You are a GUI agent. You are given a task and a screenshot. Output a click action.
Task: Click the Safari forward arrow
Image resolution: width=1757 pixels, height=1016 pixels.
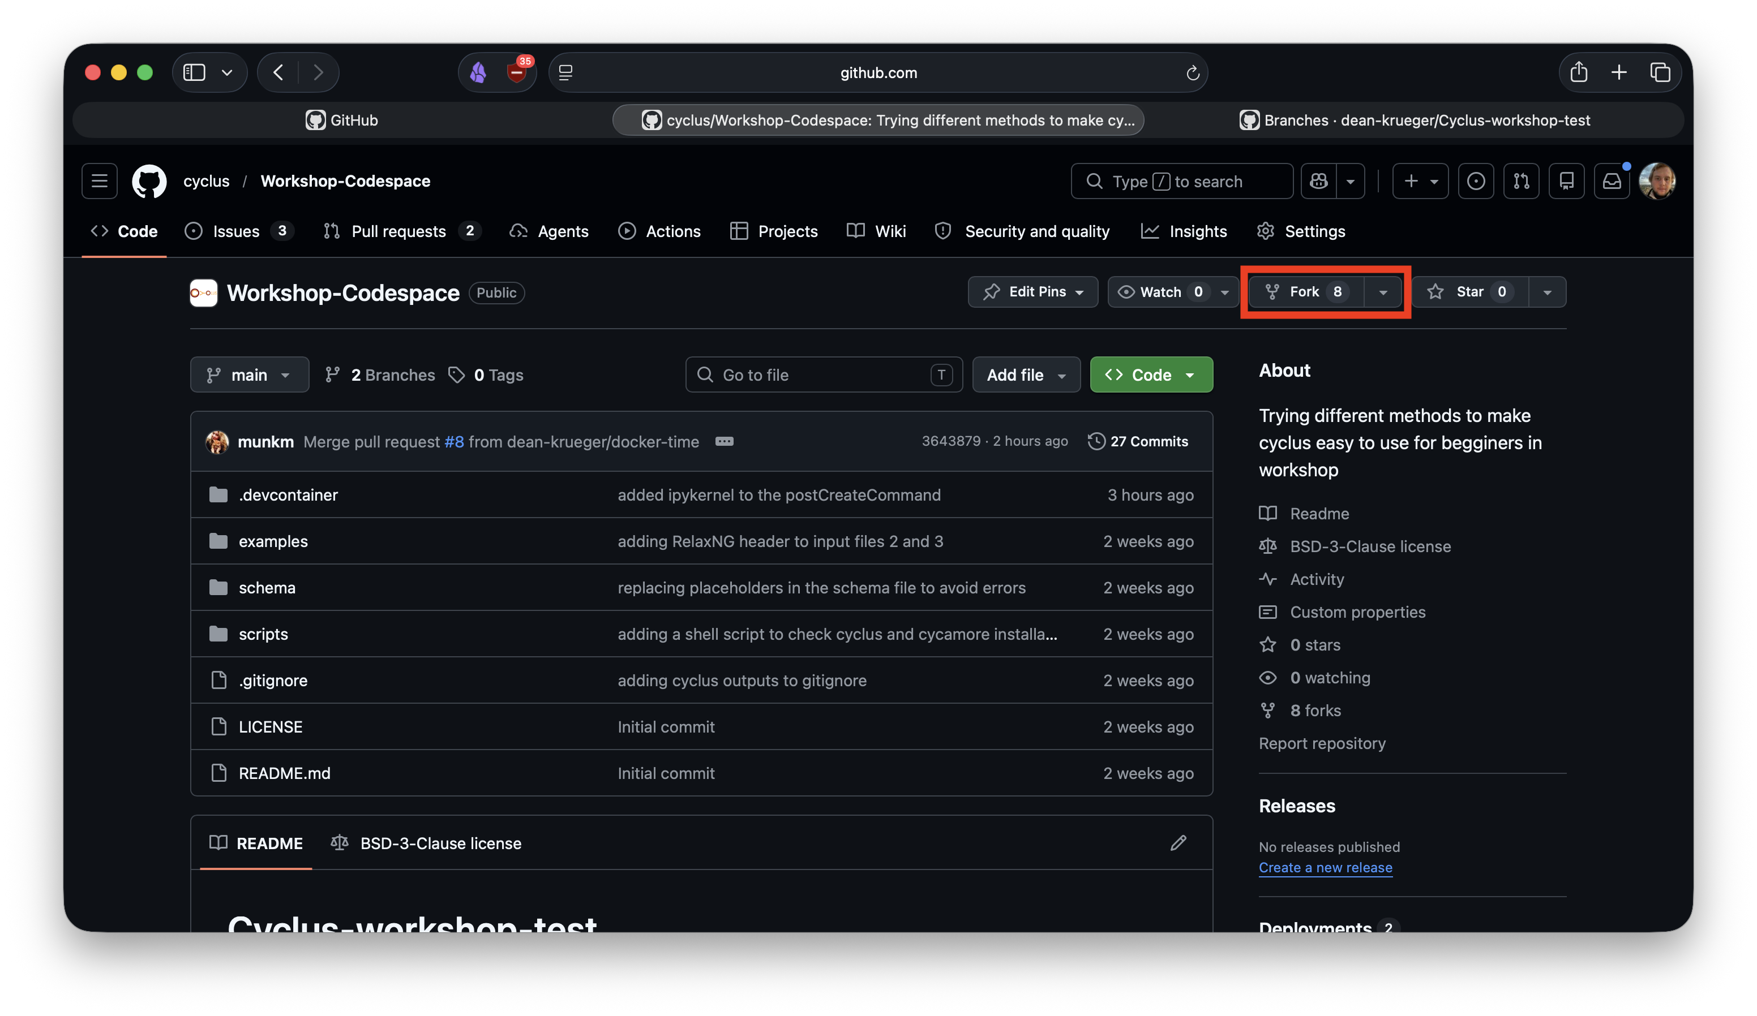tap(318, 72)
